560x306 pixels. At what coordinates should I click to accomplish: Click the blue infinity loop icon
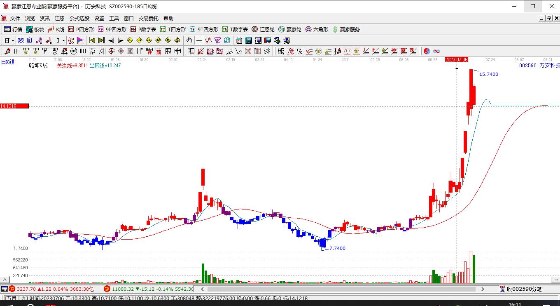click(436, 51)
